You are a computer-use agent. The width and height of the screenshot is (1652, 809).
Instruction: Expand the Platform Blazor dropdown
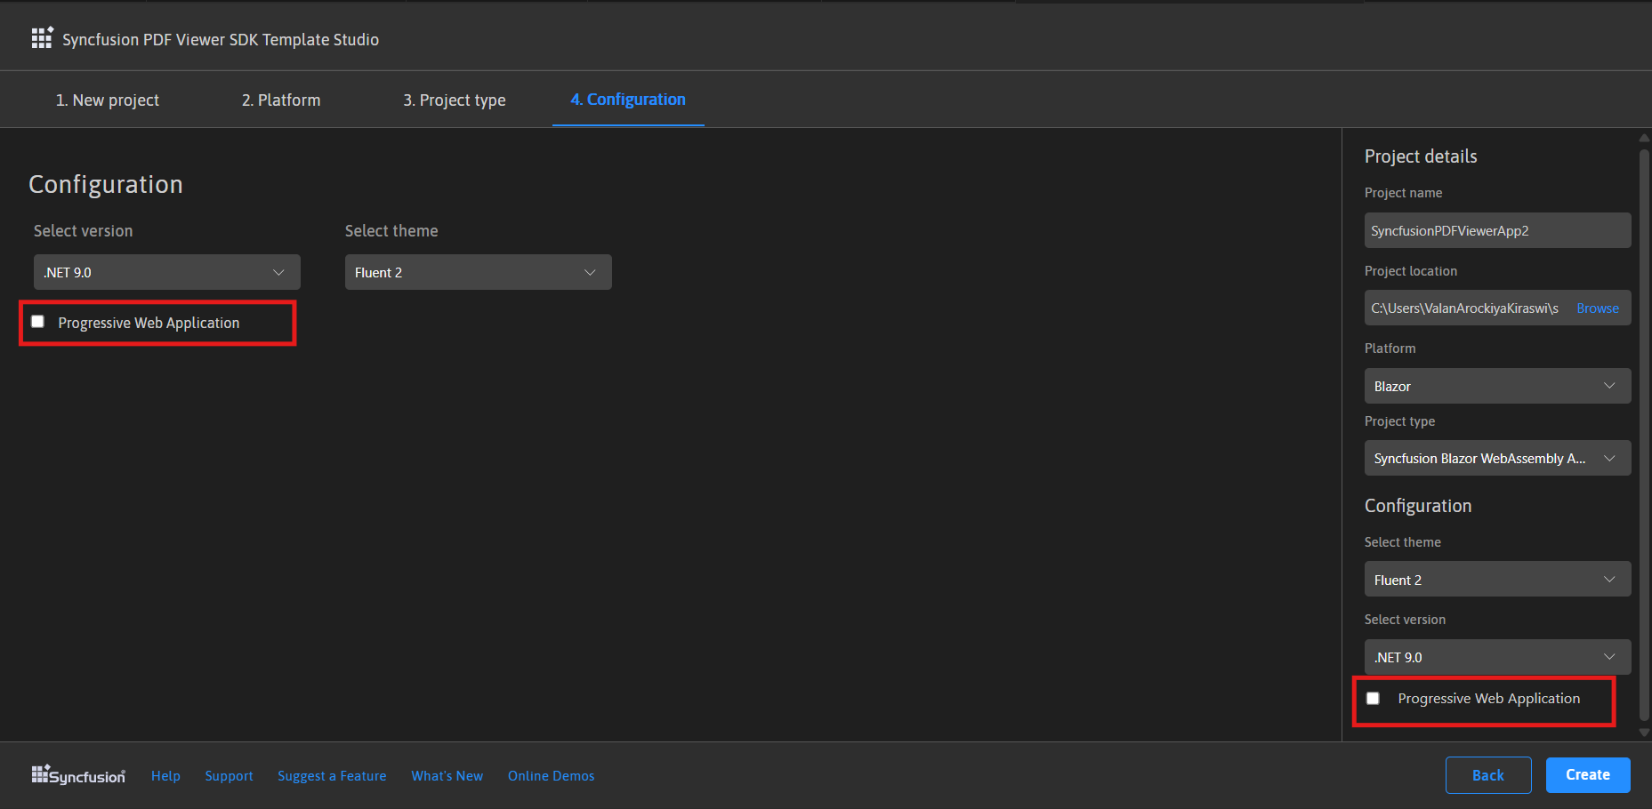(1498, 386)
